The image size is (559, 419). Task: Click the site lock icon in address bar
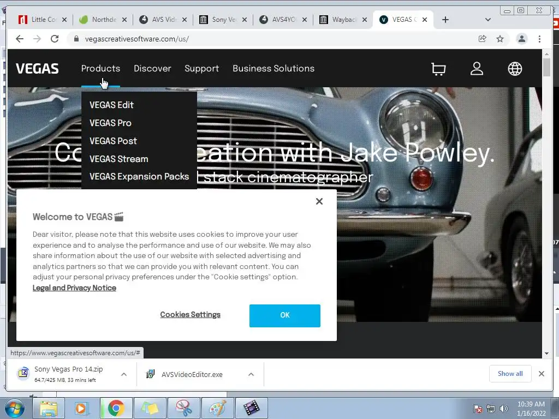coord(76,39)
